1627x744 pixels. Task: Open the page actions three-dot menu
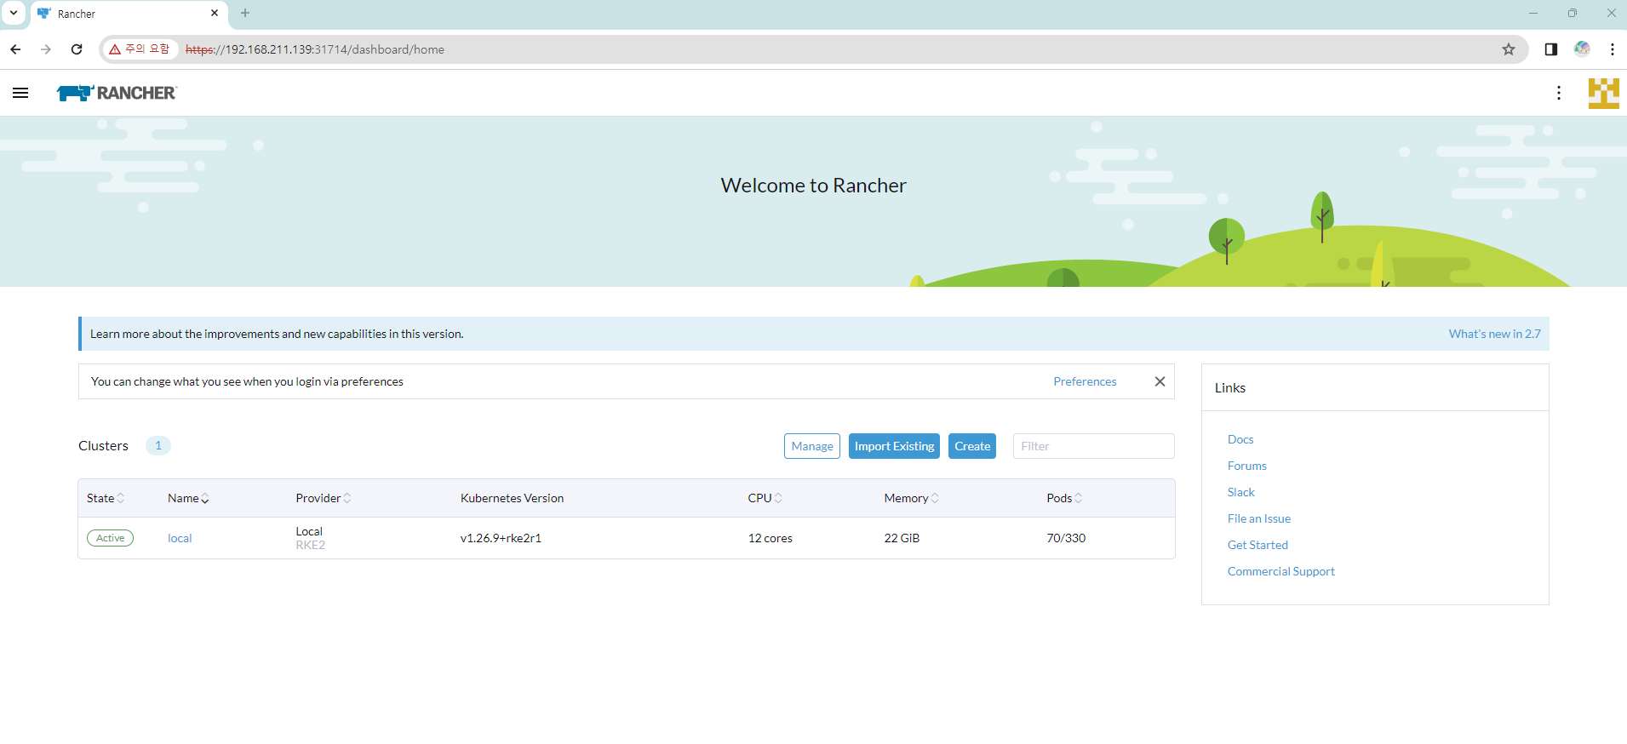tap(1558, 93)
